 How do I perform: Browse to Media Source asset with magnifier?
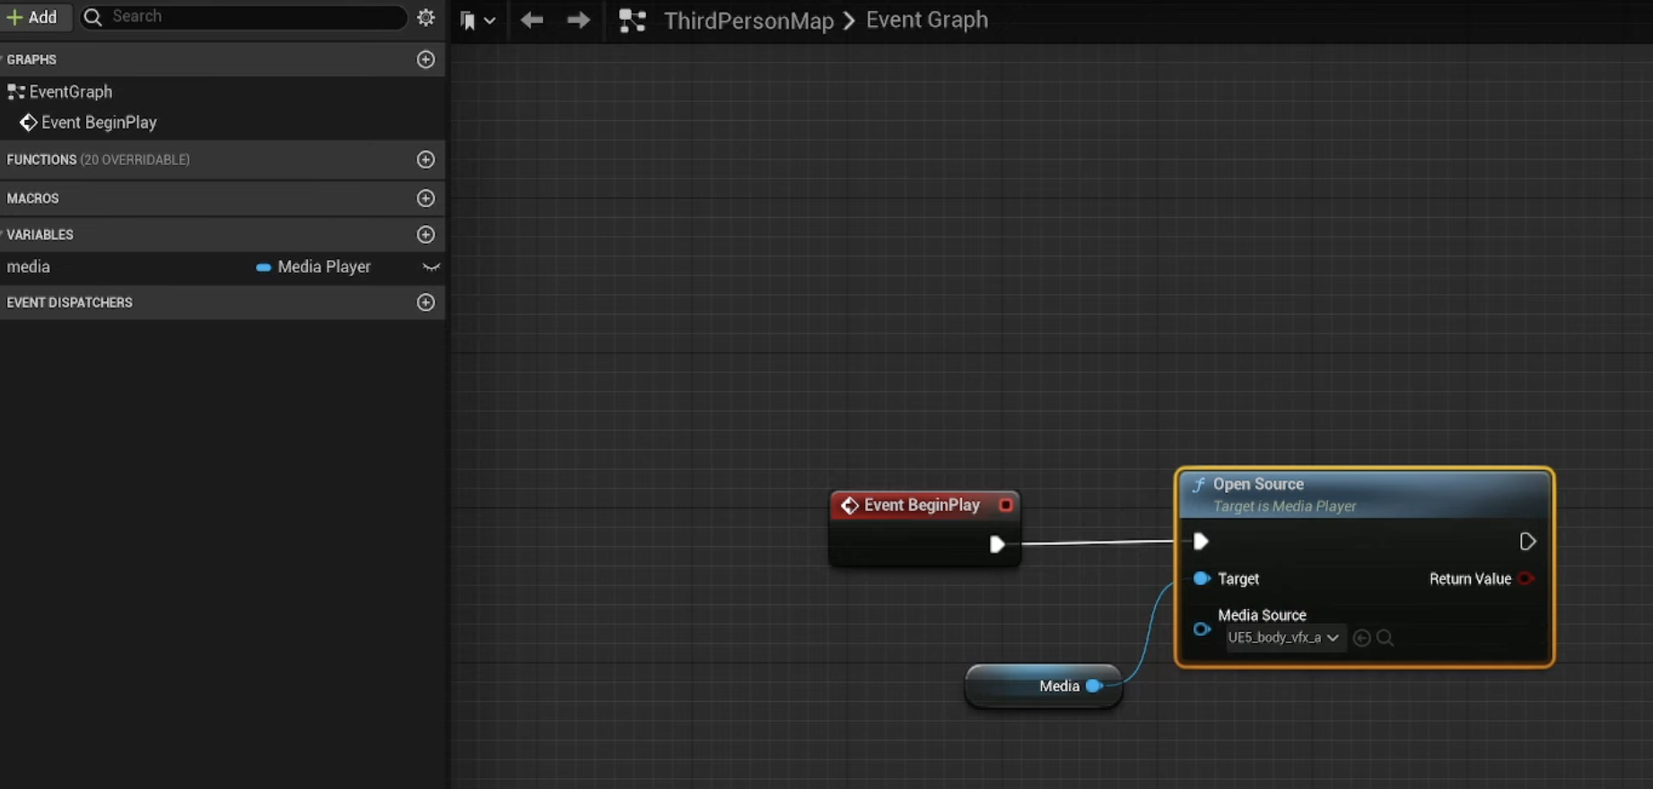1385,638
